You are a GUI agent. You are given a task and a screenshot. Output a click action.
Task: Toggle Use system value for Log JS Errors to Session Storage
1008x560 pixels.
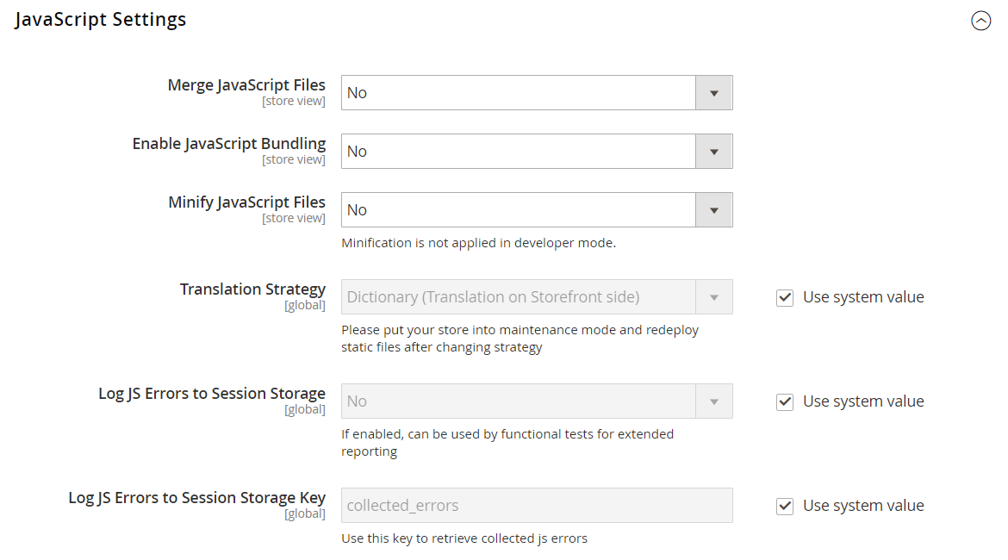coord(785,402)
